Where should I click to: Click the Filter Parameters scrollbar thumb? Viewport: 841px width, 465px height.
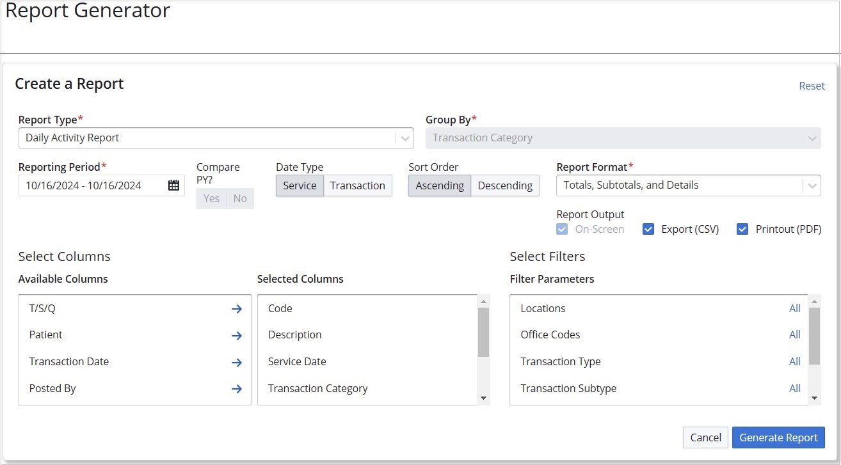(815, 336)
